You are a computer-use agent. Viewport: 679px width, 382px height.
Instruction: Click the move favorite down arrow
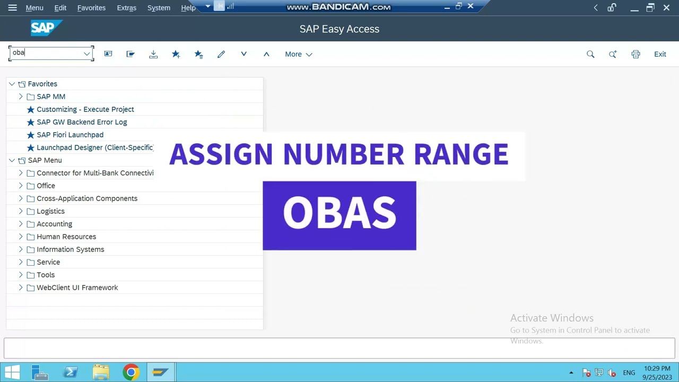pos(244,54)
